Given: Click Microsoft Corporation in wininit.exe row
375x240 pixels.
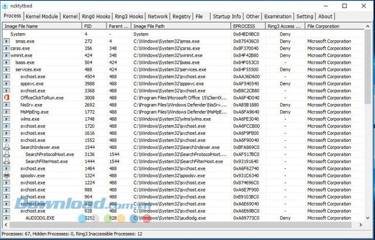Looking at the screenshot, I should (x=329, y=55).
